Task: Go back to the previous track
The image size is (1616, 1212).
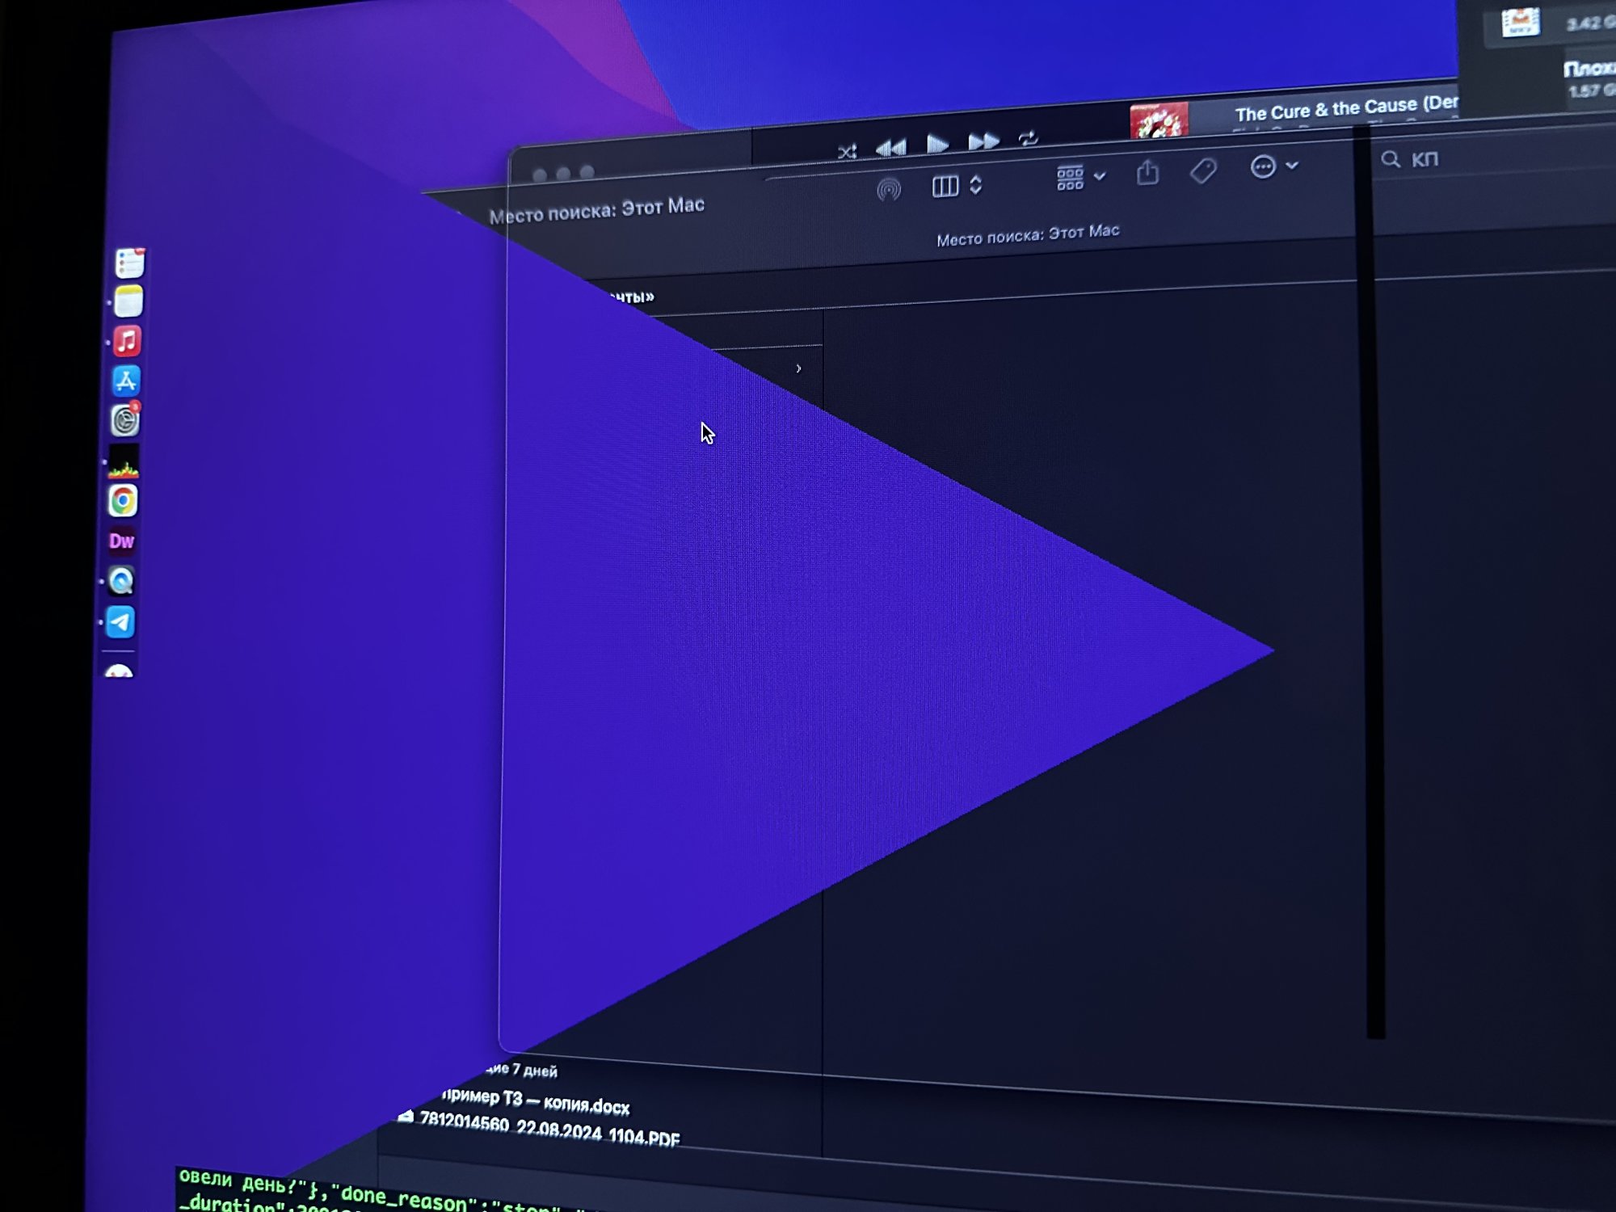Action: [x=891, y=148]
